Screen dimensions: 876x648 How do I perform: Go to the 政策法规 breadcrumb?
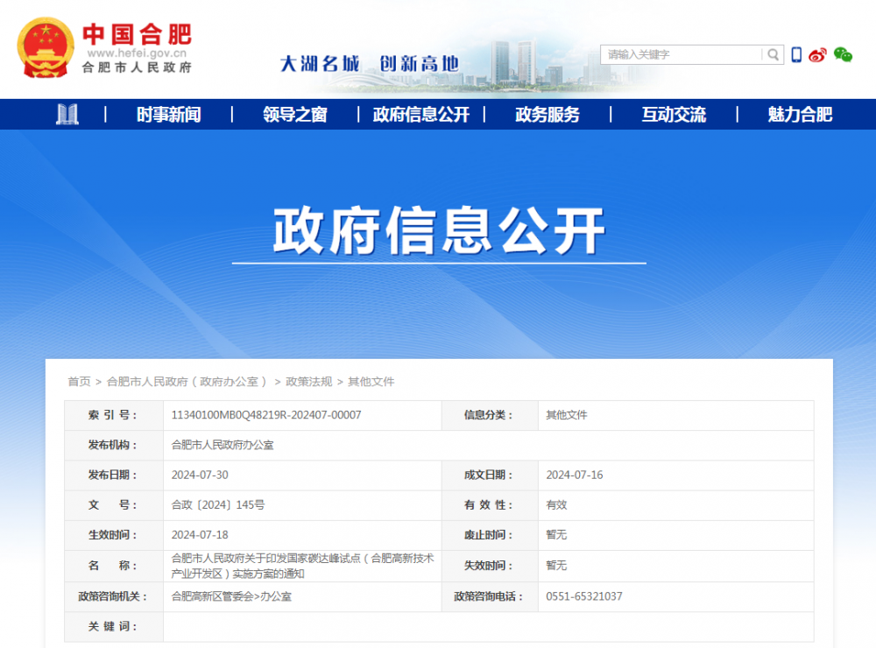pyautogui.click(x=308, y=382)
